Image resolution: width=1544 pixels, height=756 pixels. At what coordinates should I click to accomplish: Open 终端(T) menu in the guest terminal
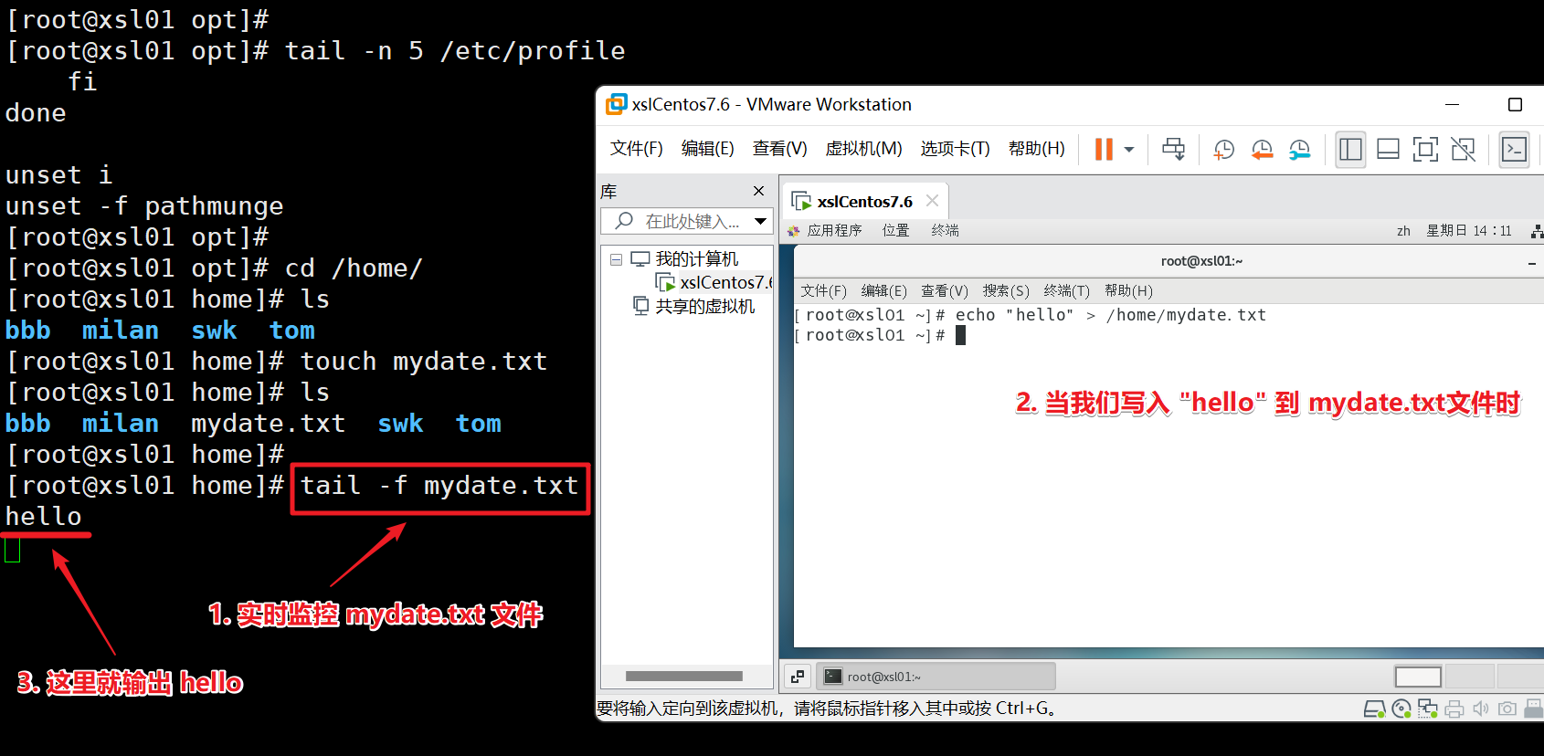pos(1067,291)
